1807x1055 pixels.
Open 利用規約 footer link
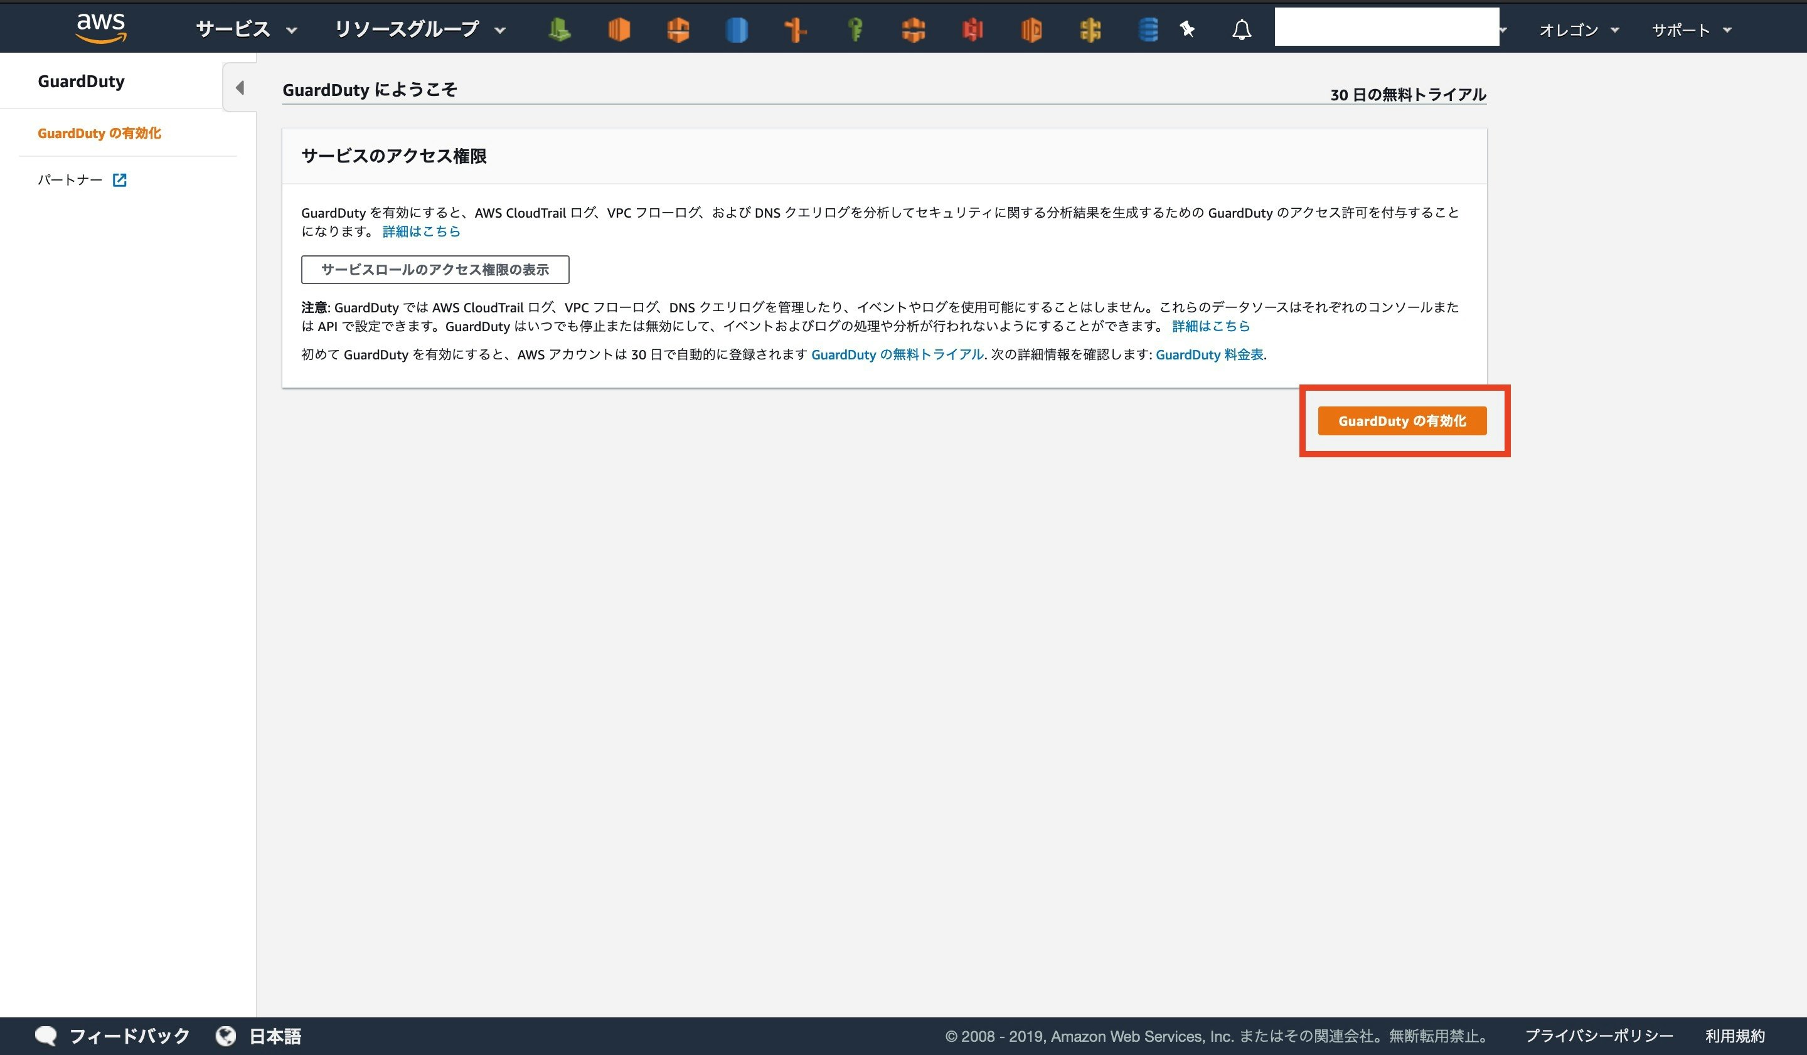pyautogui.click(x=1735, y=1036)
